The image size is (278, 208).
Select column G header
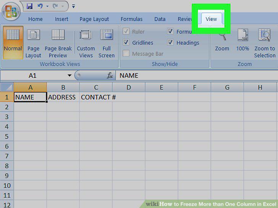coord(227,87)
